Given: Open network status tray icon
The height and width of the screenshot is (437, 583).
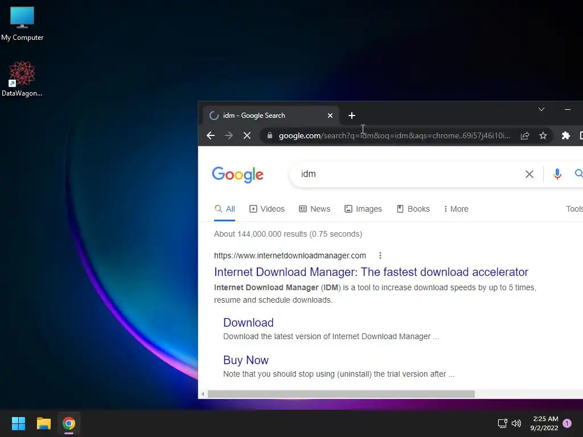Looking at the screenshot, I should pyautogui.click(x=502, y=423).
